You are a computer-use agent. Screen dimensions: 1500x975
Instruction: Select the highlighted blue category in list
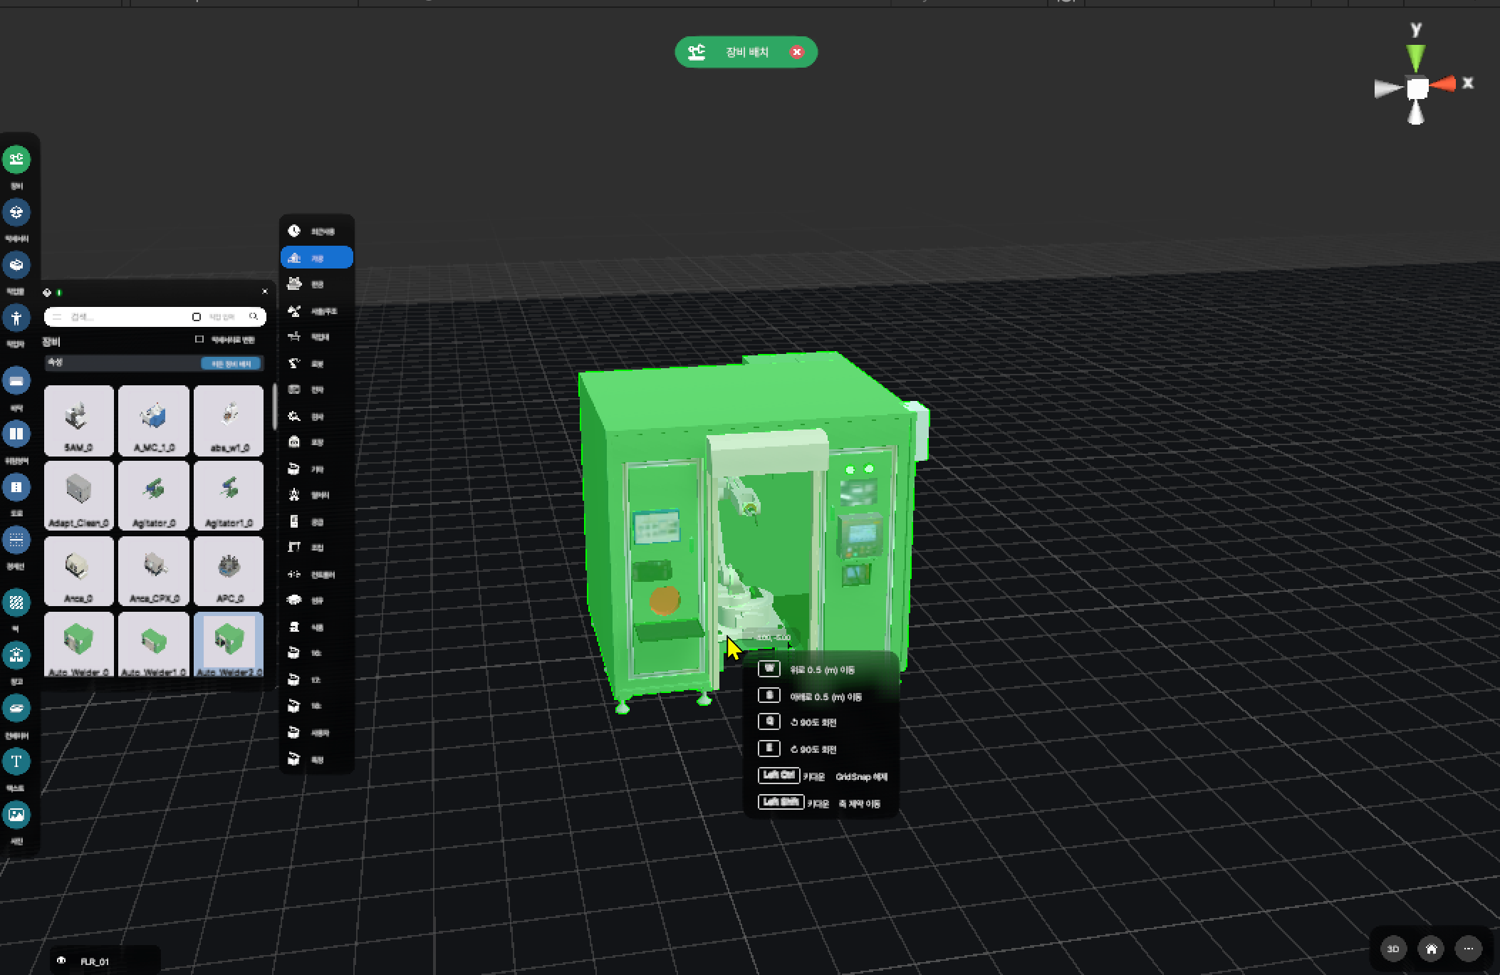coord(316,258)
